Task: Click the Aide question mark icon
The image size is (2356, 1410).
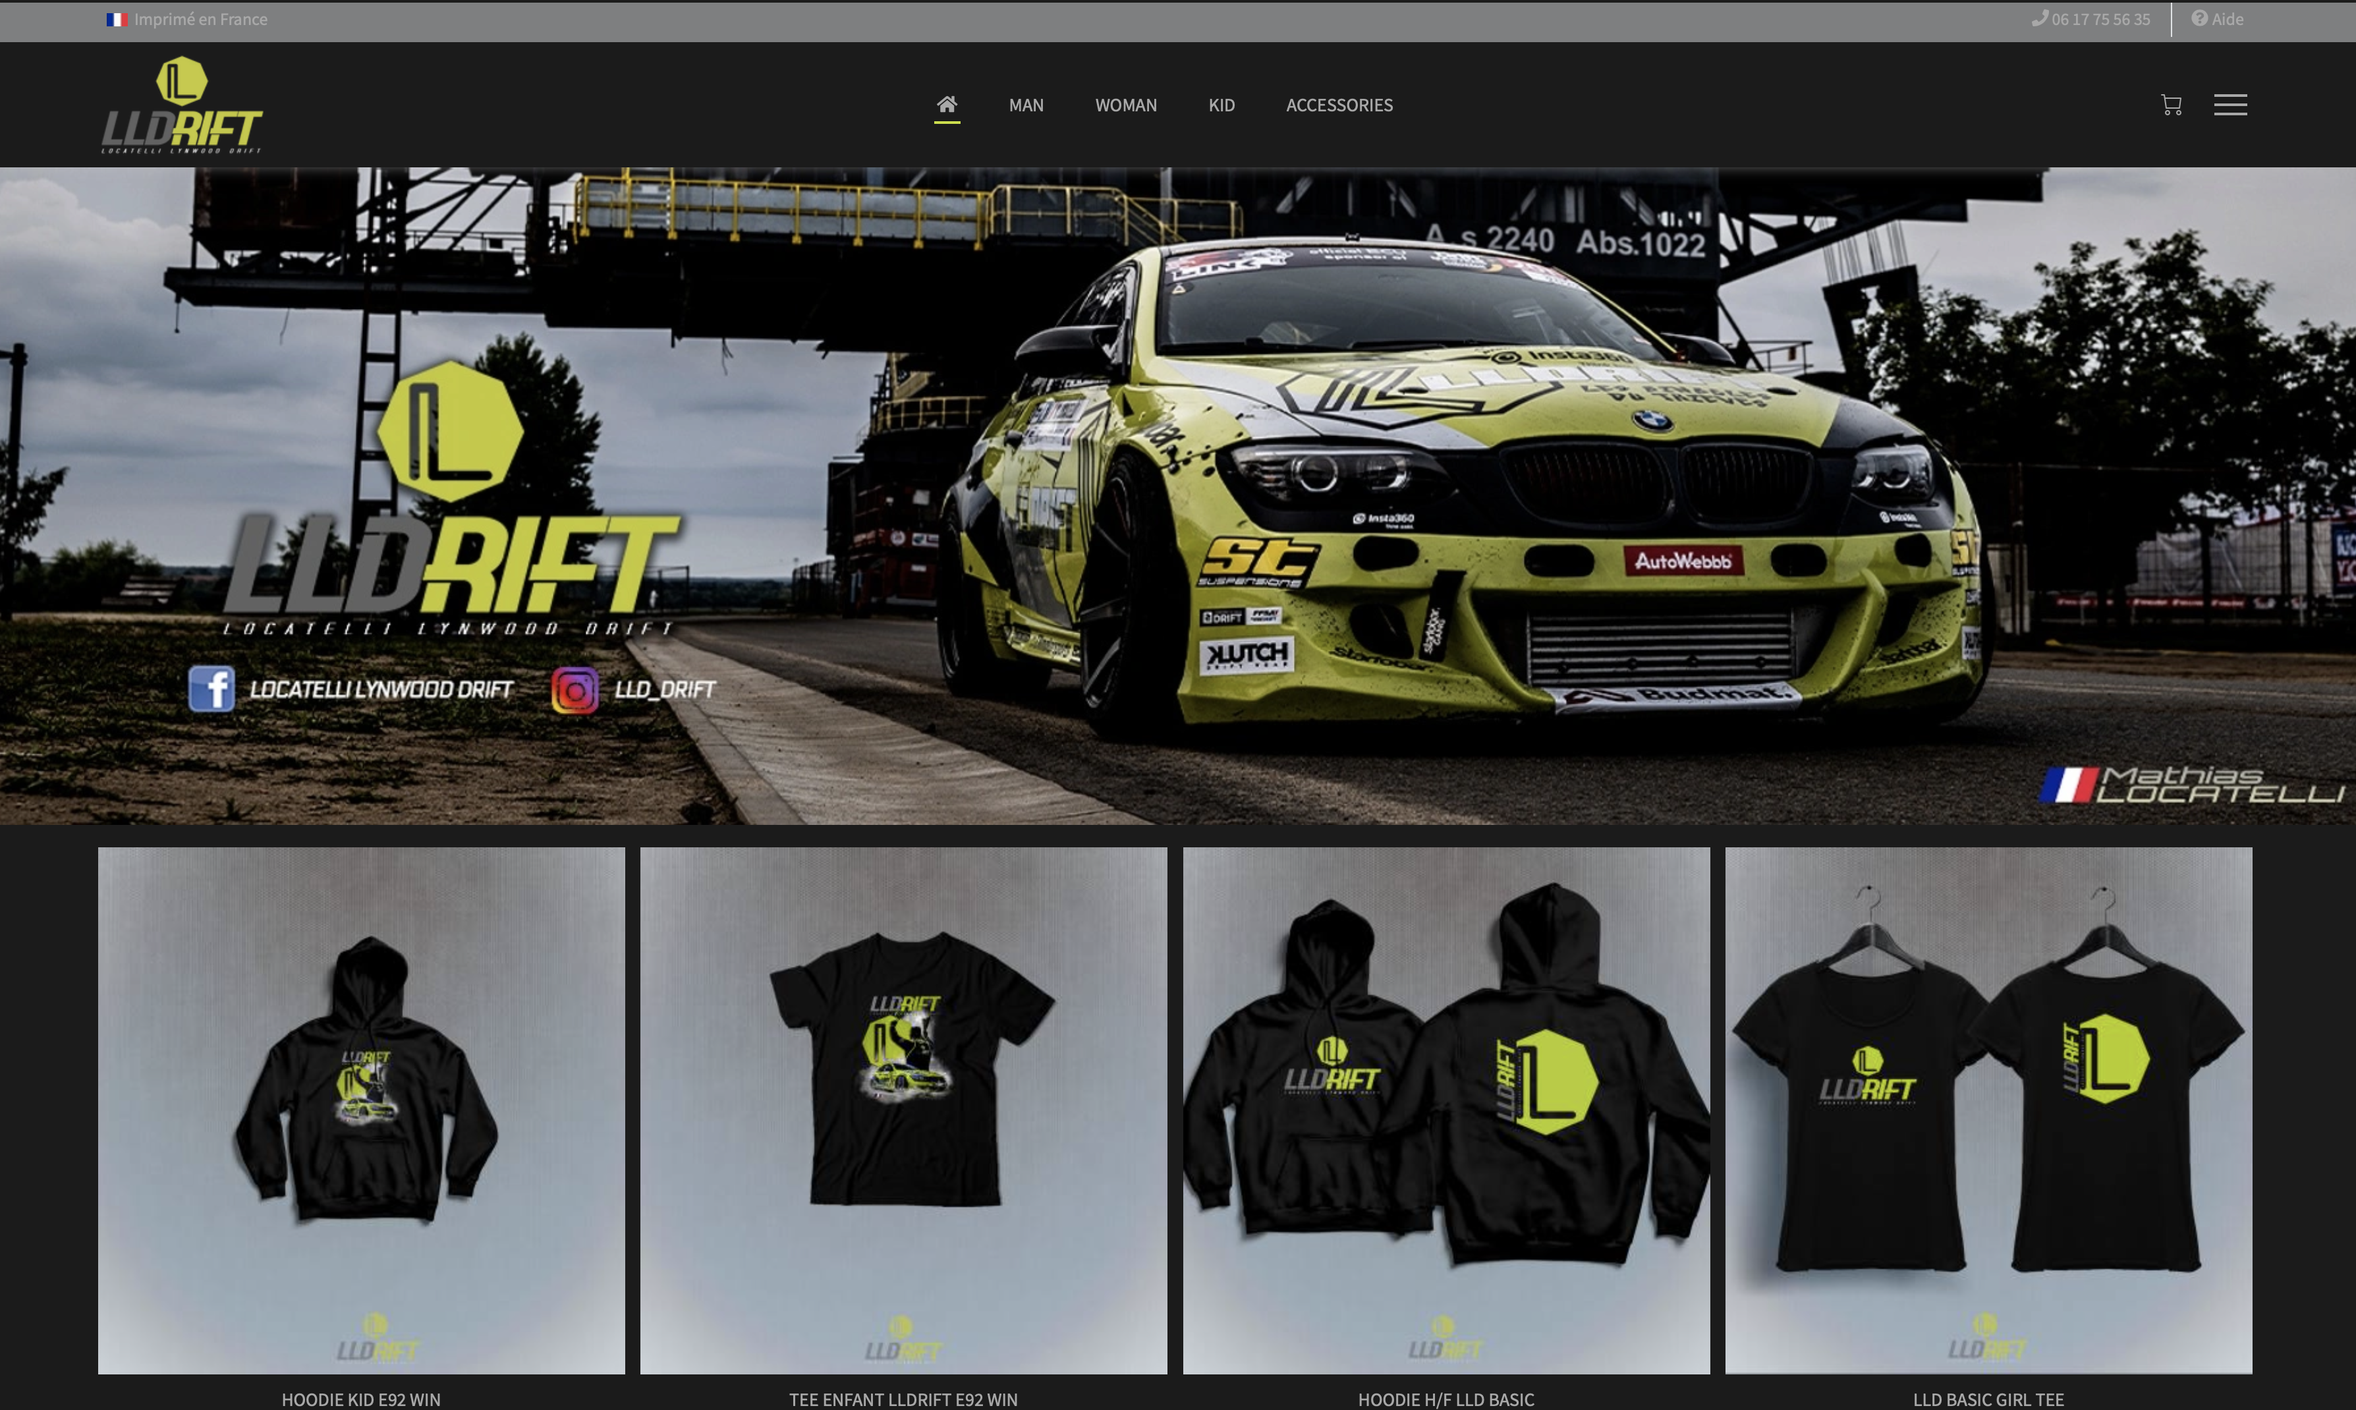Action: [x=2199, y=18]
